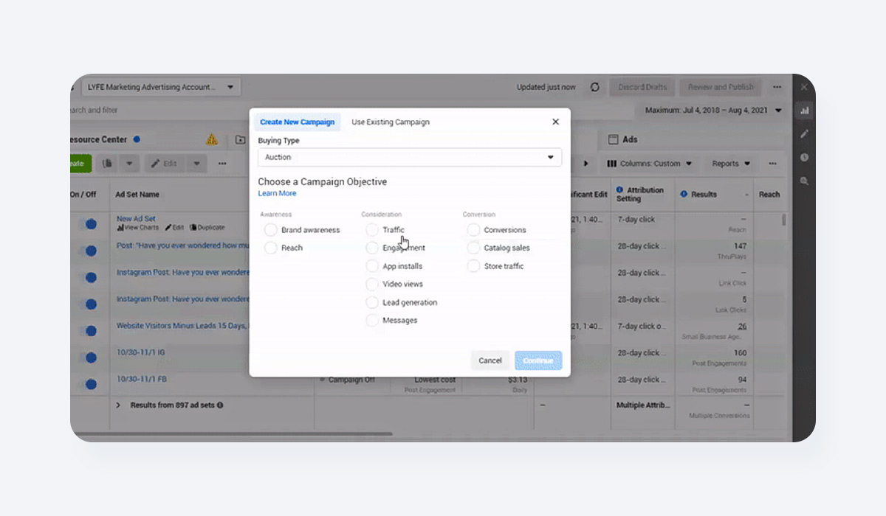Viewport: 886px width, 516px height.
Task: Toggle the New Ad Set on/off switch
Action: coord(89,224)
